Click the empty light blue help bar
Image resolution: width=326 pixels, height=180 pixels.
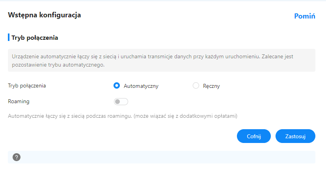162,157
